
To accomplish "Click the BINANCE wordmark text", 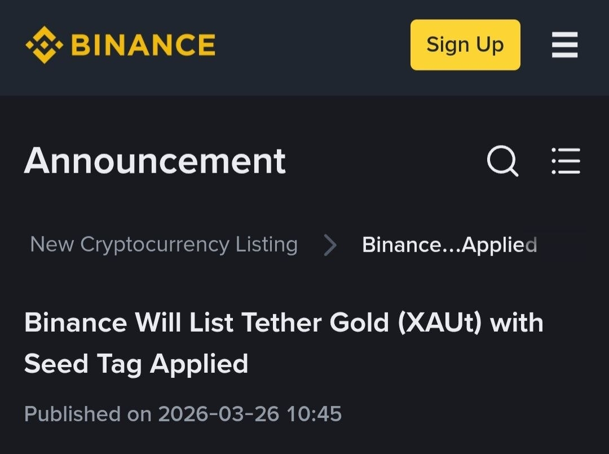I will (x=143, y=45).
